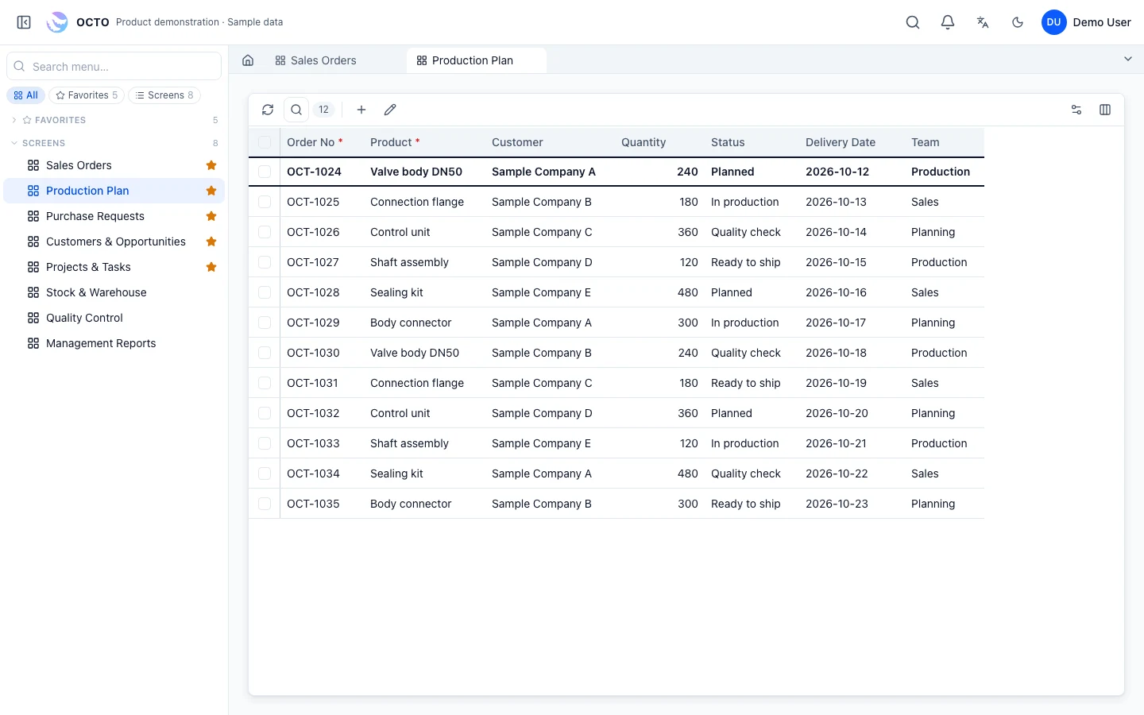Viewport: 1144px width, 715px height.
Task: Go to home tab icon
Action: (248, 60)
